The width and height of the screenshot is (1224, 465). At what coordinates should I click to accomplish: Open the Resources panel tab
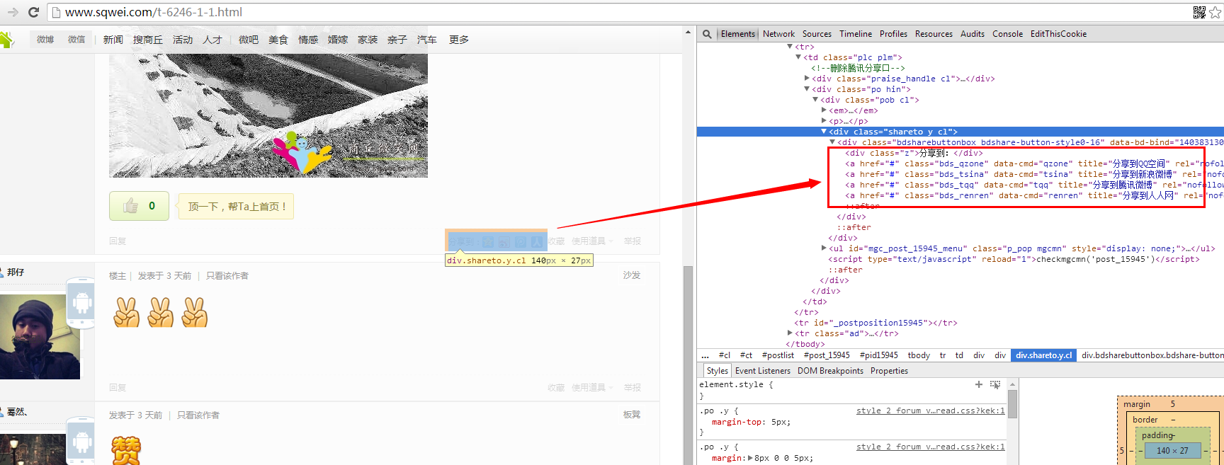tap(934, 34)
